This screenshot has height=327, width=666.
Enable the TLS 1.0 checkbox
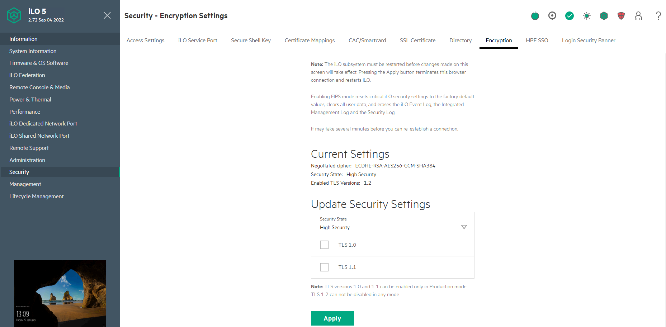coord(324,245)
